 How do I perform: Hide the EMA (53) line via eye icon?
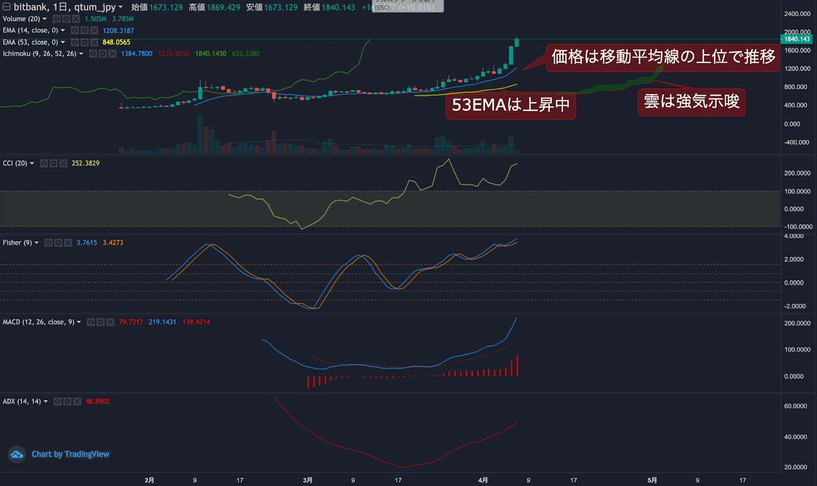coord(75,42)
